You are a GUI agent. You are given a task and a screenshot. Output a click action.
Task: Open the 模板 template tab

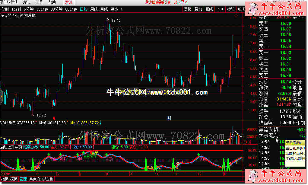click(x=14, y=179)
